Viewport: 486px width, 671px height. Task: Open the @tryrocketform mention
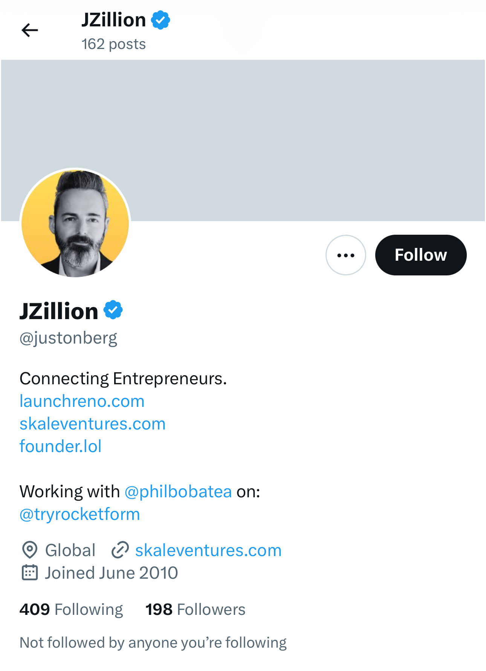coord(79,514)
